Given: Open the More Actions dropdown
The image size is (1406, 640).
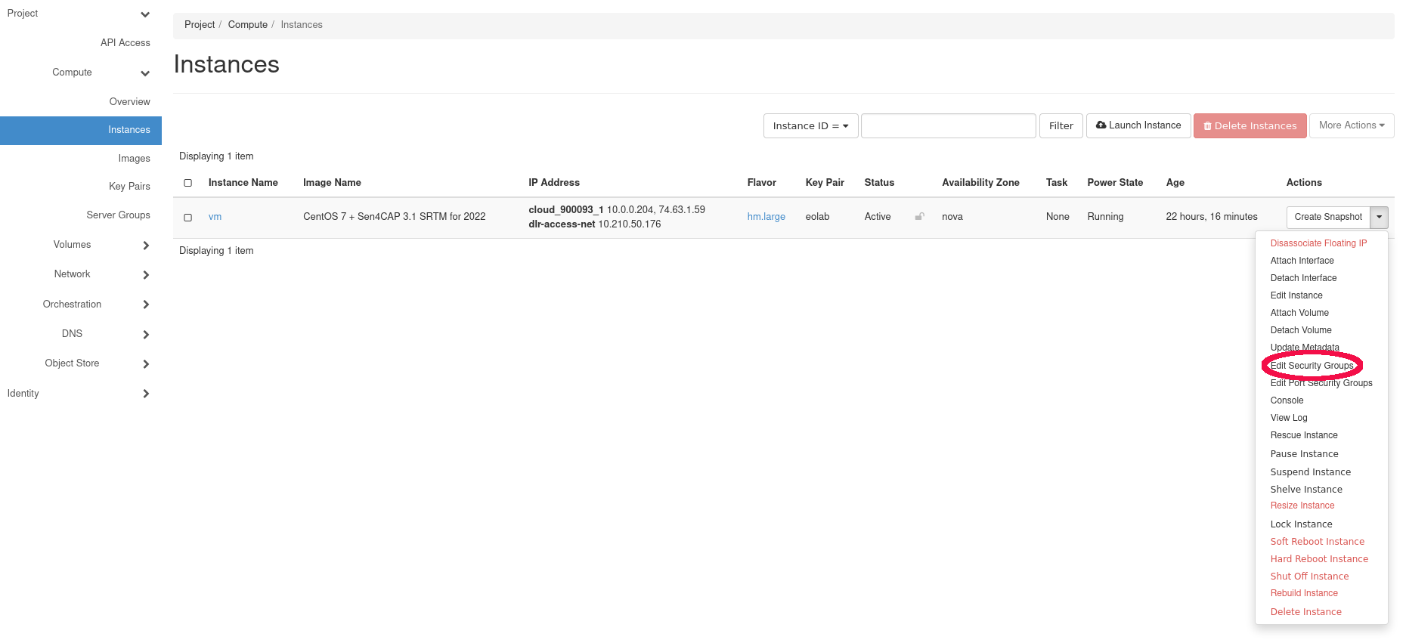Looking at the screenshot, I should pos(1351,125).
